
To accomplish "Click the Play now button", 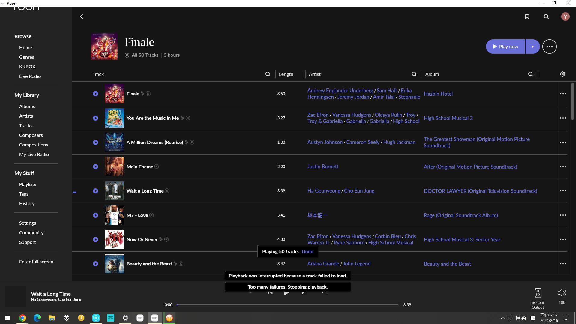I will click(505, 46).
